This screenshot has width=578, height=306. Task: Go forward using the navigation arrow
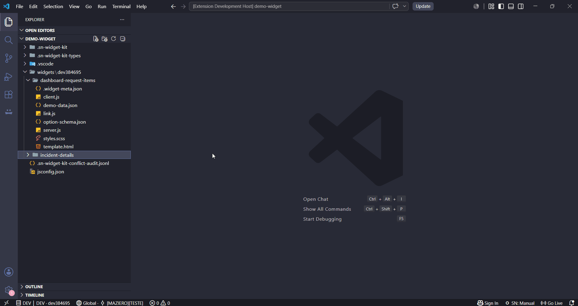(x=183, y=6)
